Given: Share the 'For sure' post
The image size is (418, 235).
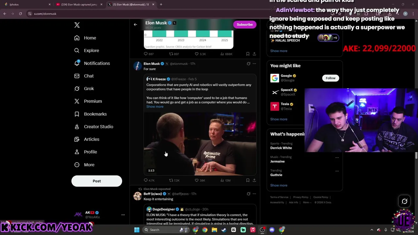Looking at the screenshot, I should (x=254, y=180).
